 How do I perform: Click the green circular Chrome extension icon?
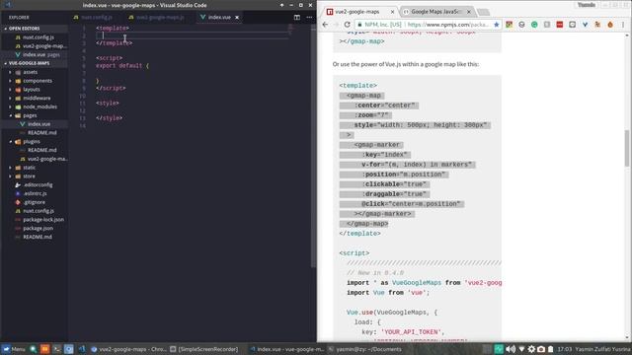tap(534, 25)
